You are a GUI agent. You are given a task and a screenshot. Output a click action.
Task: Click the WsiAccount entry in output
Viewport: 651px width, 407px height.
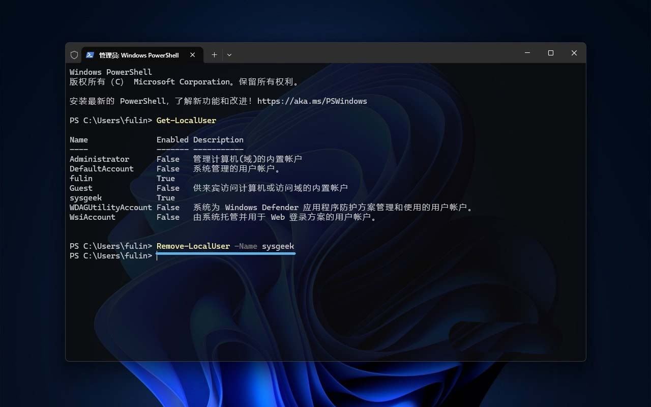pyautogui.click(x=92, y=217)
